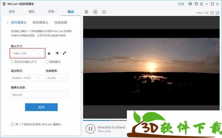Switch to the 效果 tab
Image resolution: width=222 pixels, height=138 pixels.
tap(51, 11)
